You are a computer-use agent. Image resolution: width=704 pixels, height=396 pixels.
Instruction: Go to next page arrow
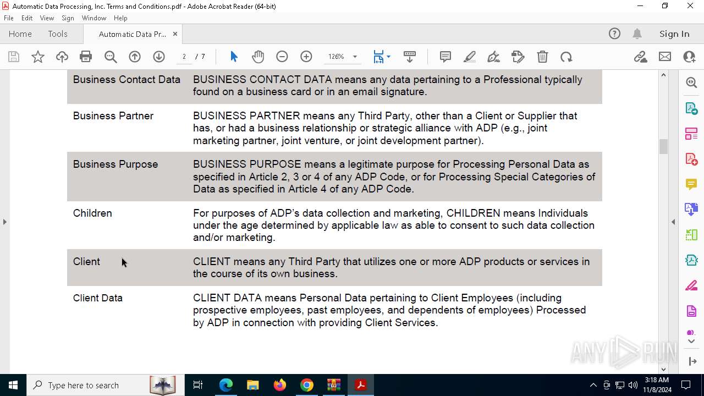(x=159, y=57)
